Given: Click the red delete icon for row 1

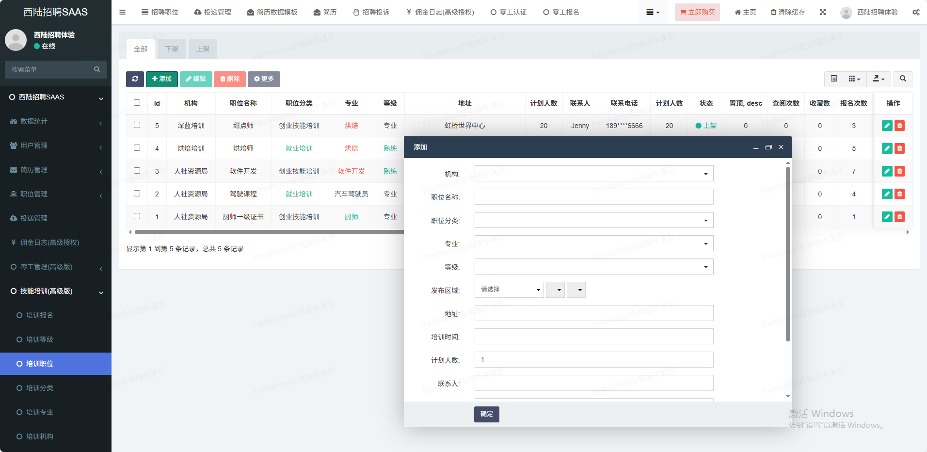Looking at the screenshot, I should 899,217.
